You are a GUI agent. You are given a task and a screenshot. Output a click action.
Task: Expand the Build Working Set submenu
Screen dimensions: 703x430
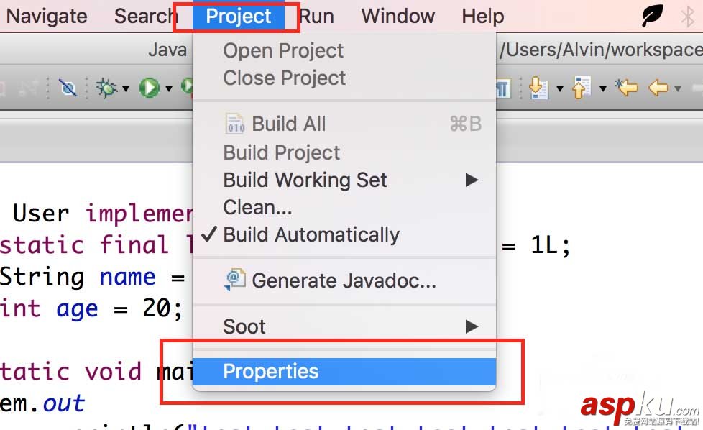[472, 180]
